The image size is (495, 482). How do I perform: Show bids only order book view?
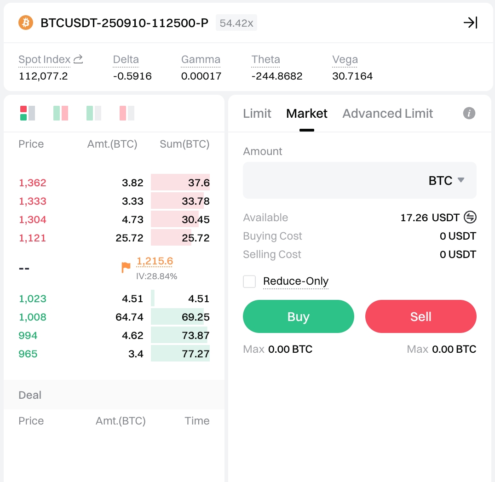coord(94,113)
